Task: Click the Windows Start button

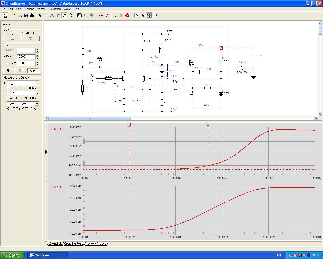Action: 12,255
